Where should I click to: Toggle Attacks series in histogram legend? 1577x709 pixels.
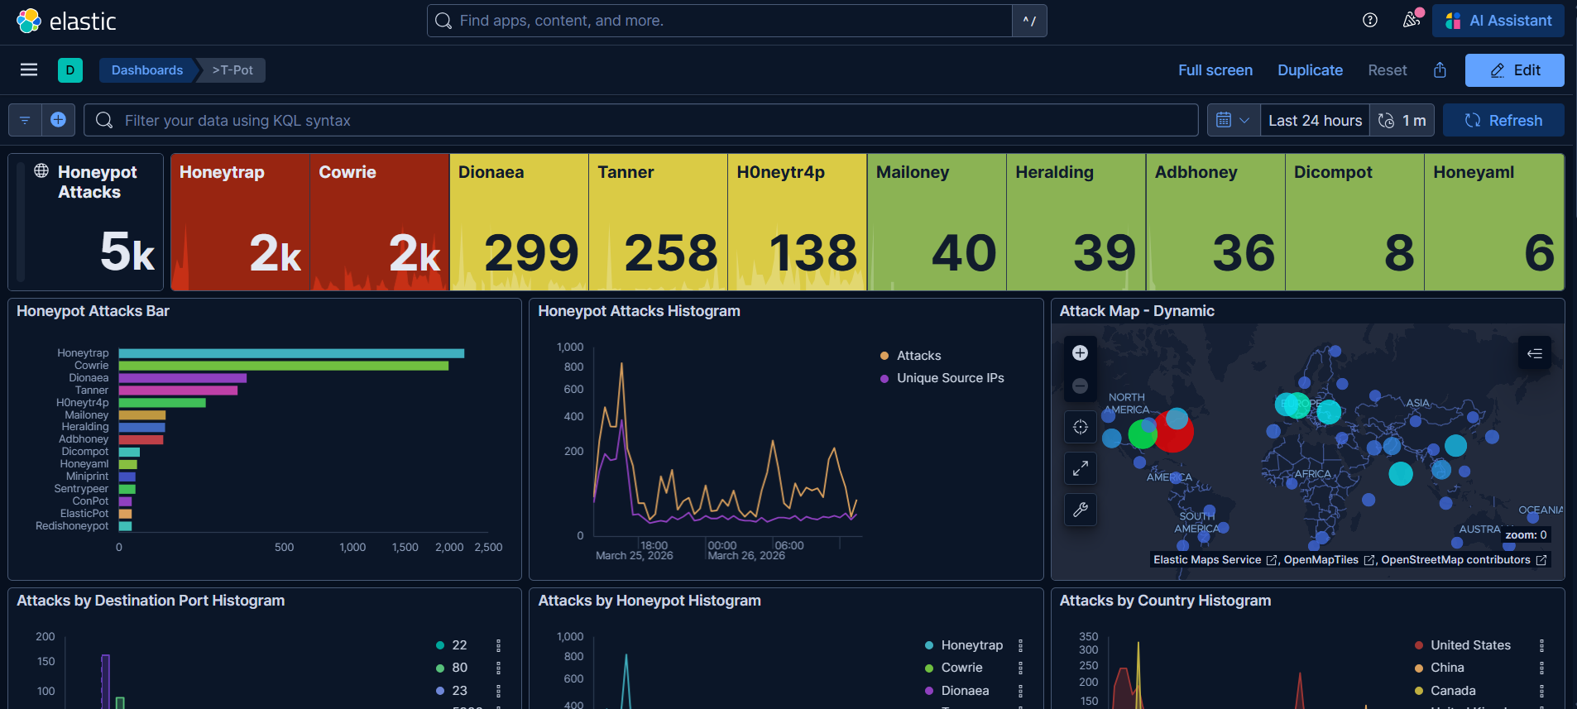pyautogui.click(x=918, y=356)
